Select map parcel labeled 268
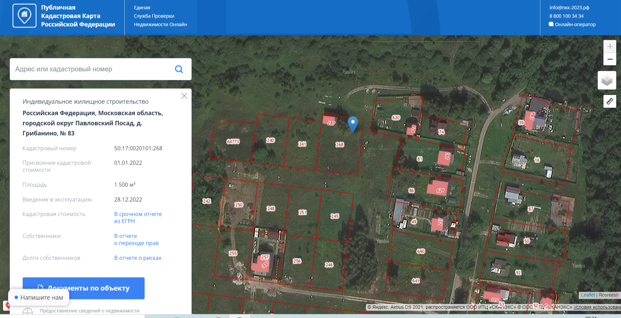The image size is (621, 318). (x=340, y=145)
